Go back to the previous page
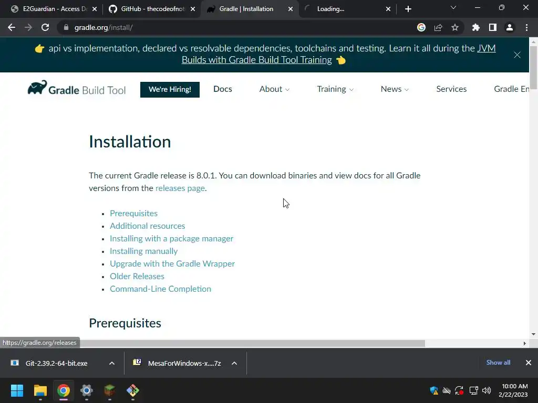Screen dimensions: 538x403 12,27
